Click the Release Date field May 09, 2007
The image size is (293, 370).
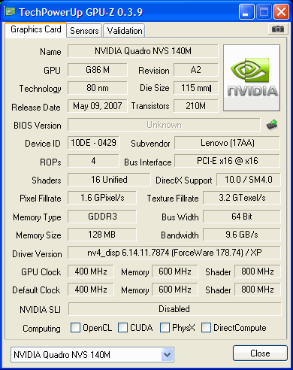click(x=98, y=106)
